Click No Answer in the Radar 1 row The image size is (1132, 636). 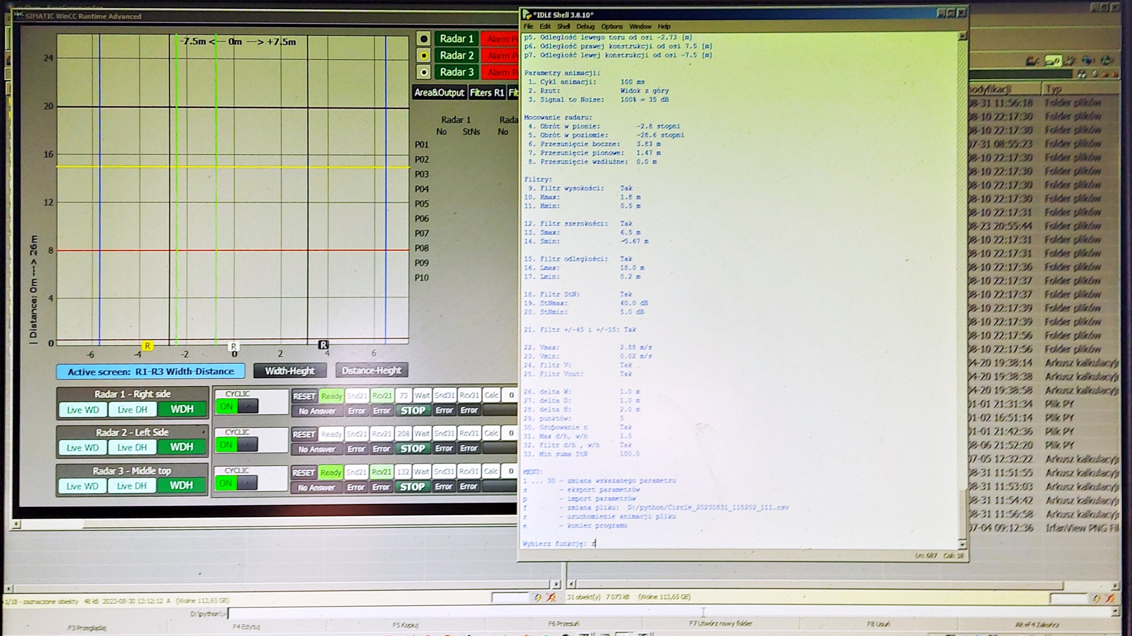point(317,411)
